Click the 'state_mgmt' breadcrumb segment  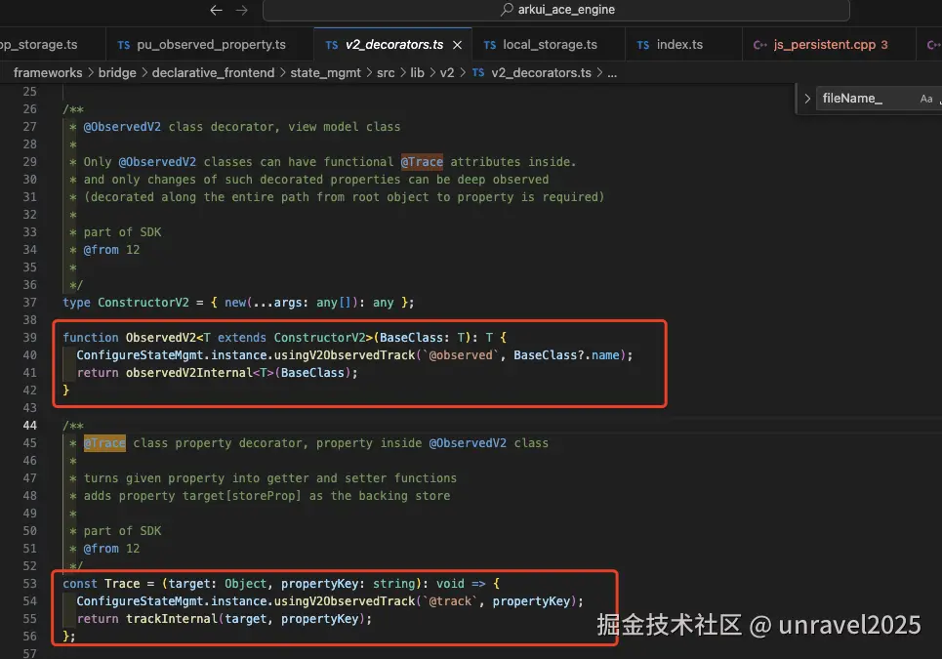tap(326, 72)
